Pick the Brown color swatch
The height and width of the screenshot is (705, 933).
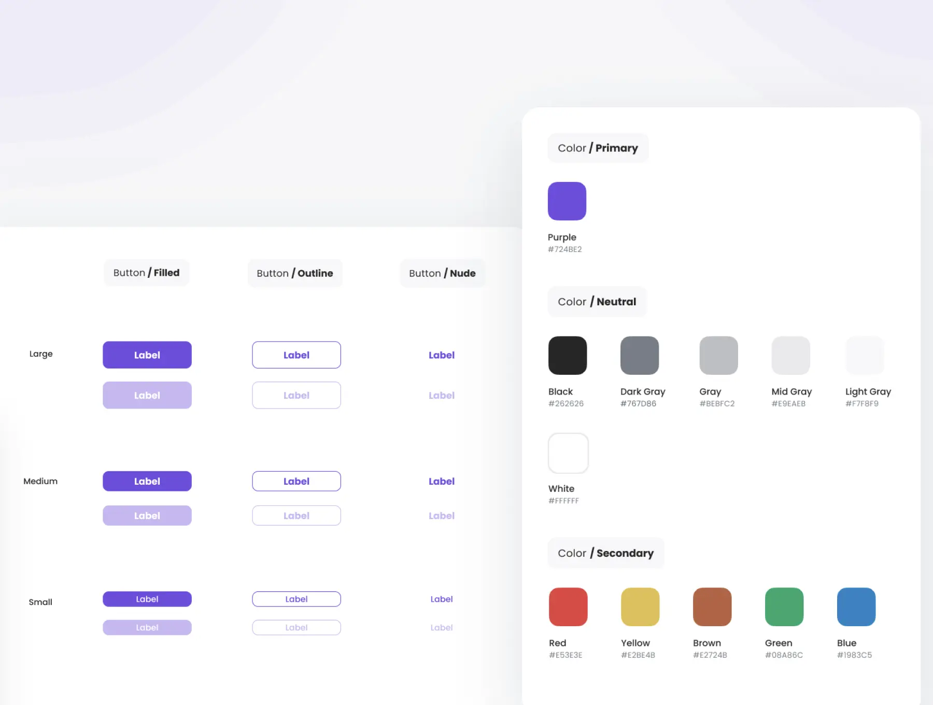pyautogui.click(x=712, y=607)
